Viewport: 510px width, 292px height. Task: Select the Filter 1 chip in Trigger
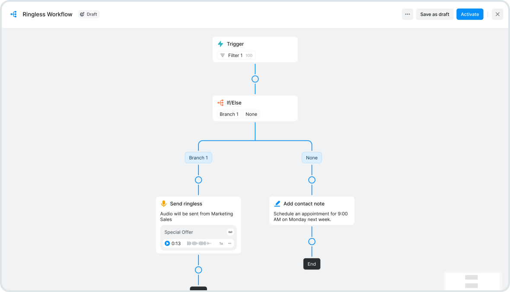pyautogui.click(x=236, y=55)
